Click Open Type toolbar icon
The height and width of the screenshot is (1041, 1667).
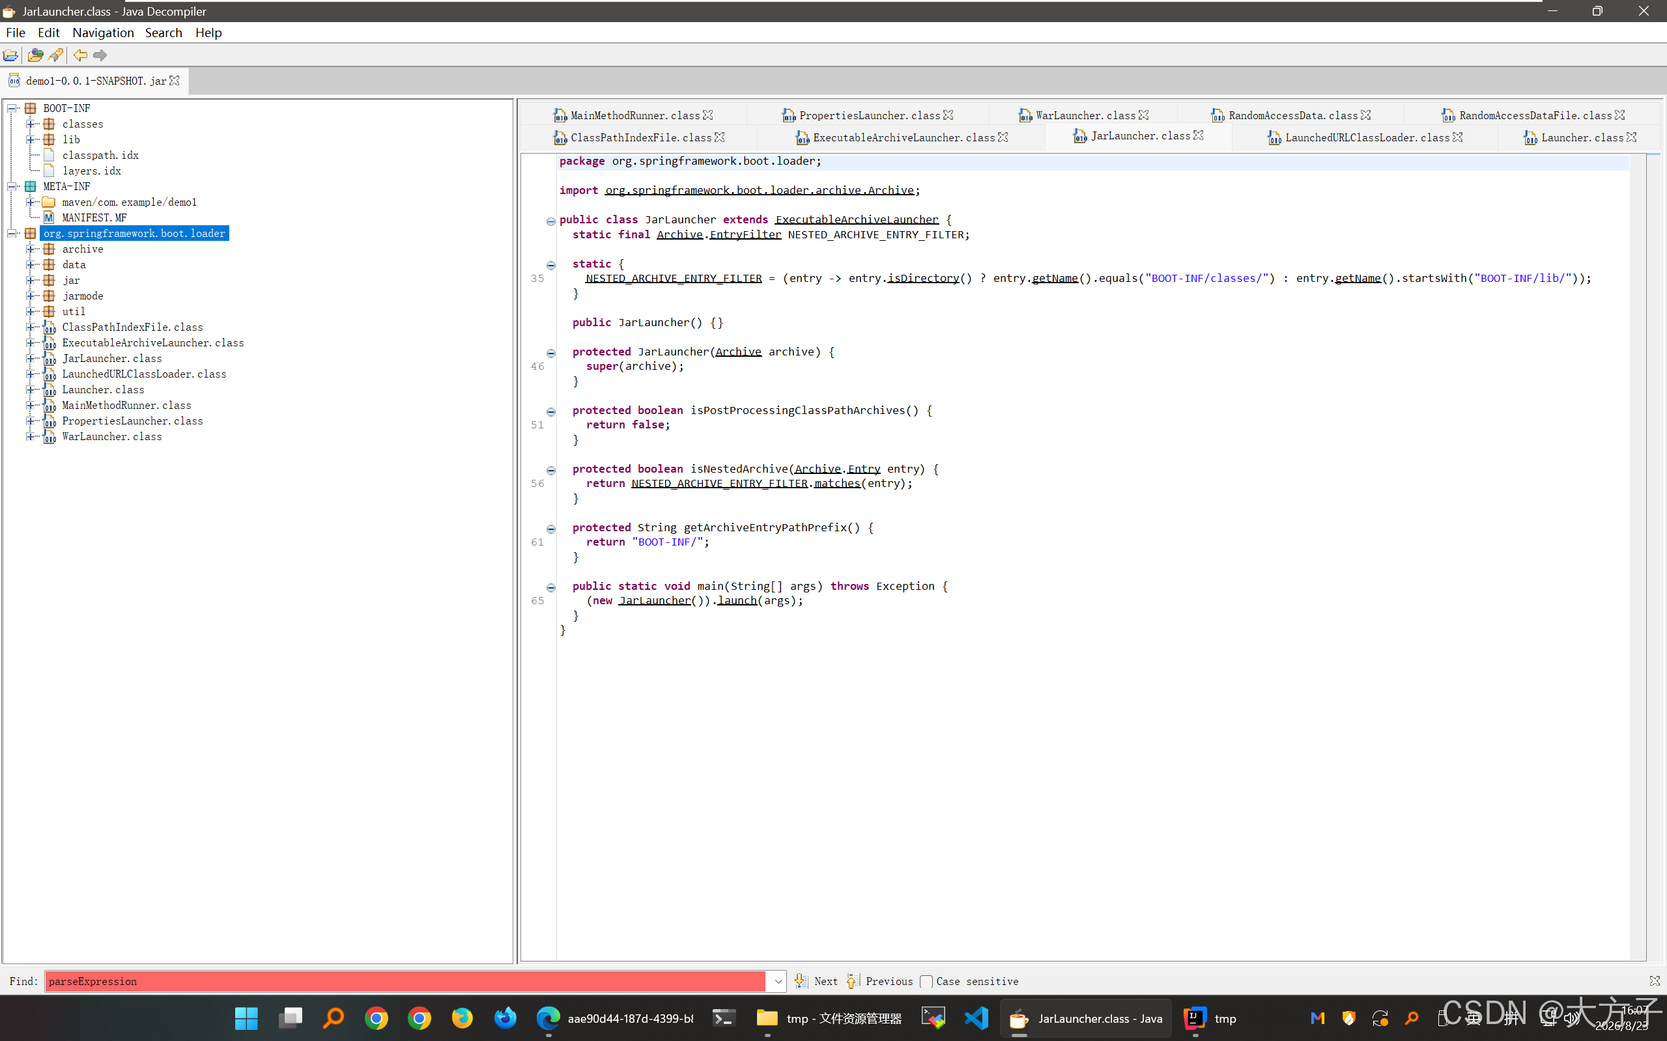pyautogui.click(x=35, y=55)
